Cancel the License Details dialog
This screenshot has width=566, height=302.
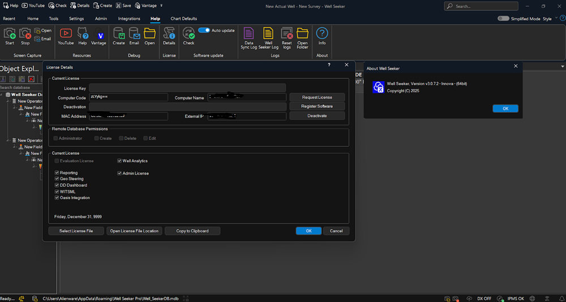336,231
